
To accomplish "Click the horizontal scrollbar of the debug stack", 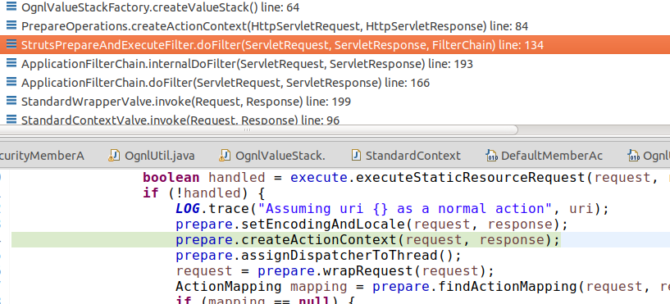I will point(259,129).
